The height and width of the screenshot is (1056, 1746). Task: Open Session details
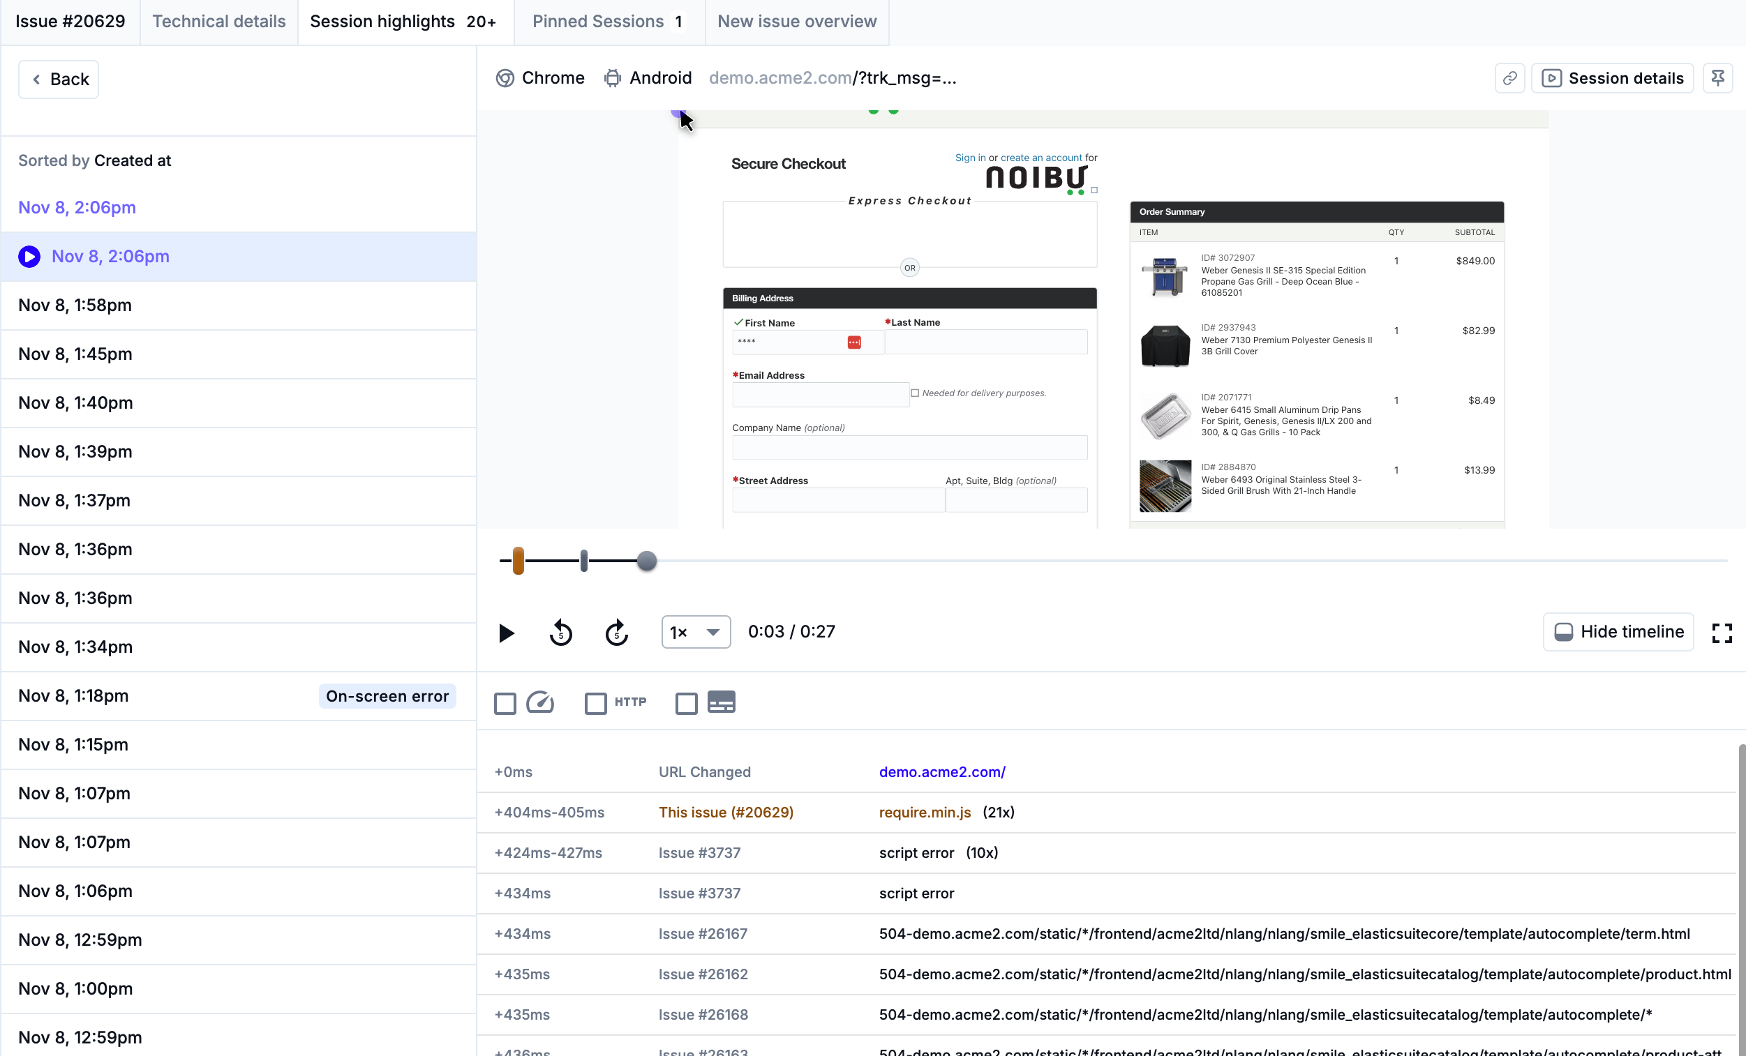click(x=1612, y=78)
